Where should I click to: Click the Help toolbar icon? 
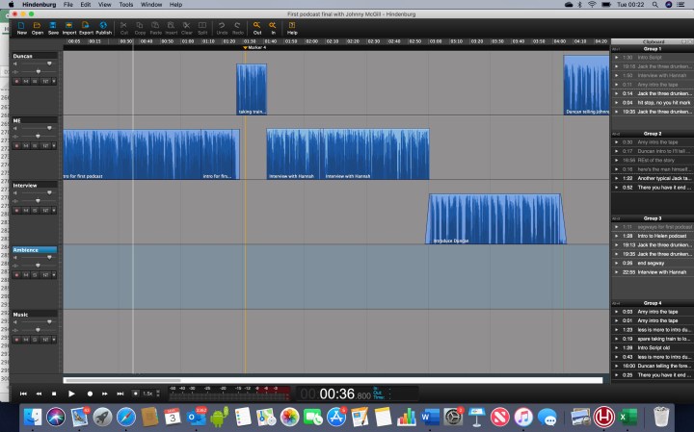(292, 26)
